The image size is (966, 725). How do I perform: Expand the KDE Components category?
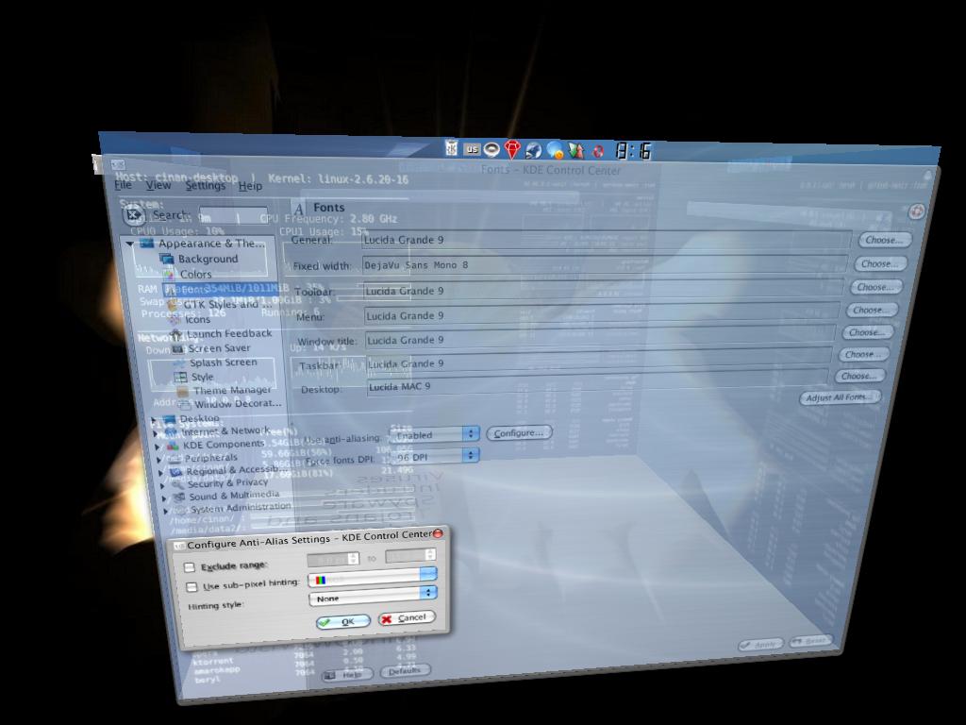[x=158, y=447]
